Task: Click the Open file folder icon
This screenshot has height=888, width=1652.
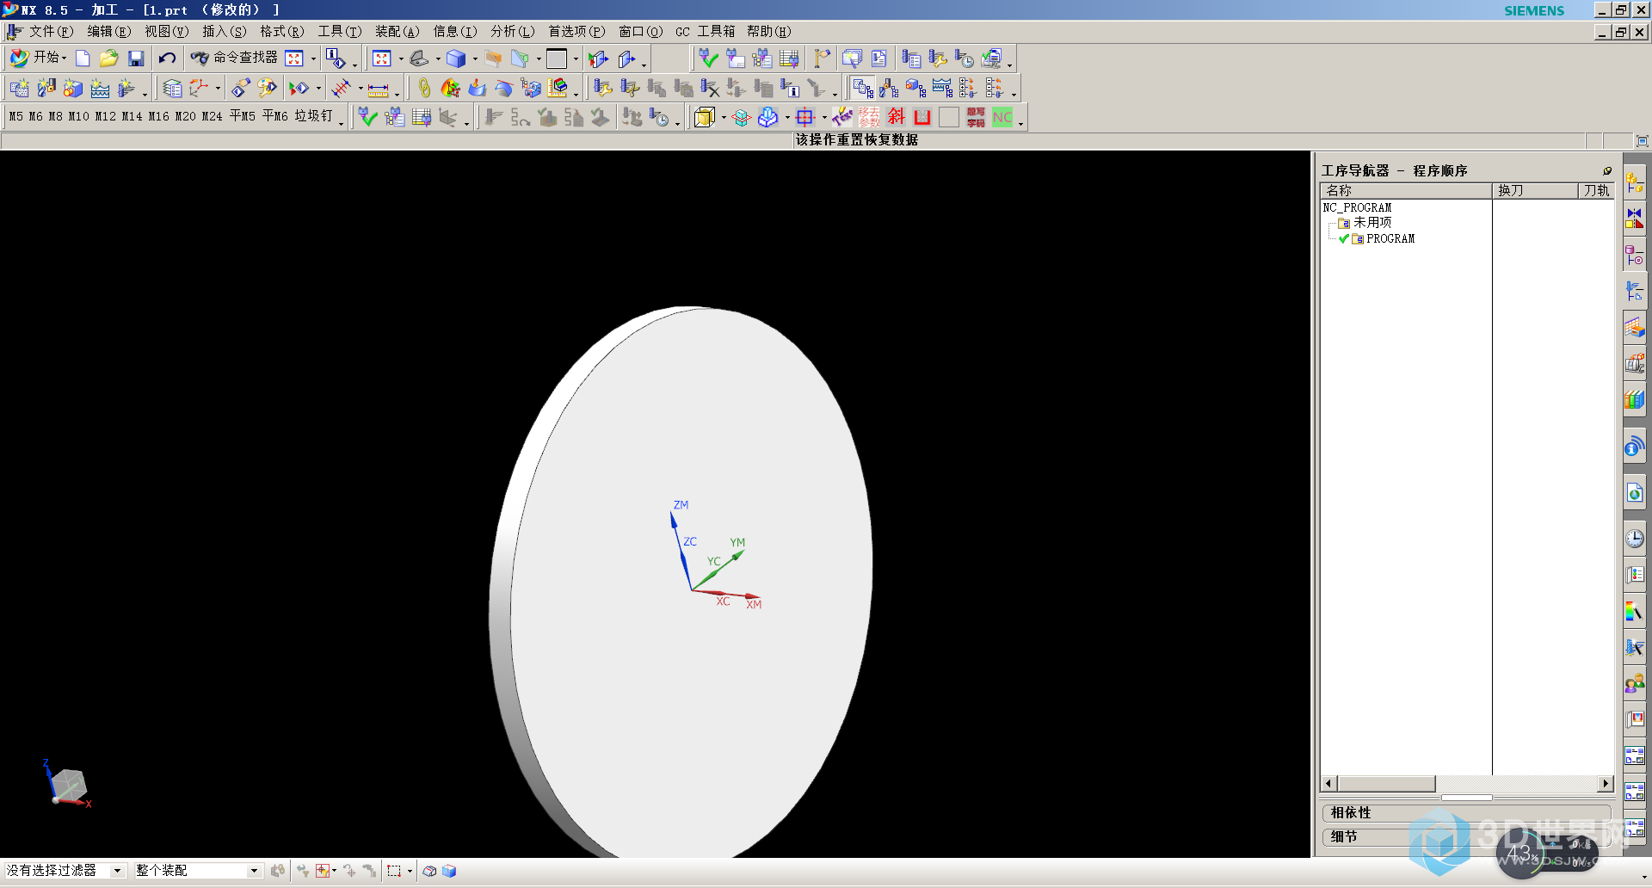Action: pos(108,59)
